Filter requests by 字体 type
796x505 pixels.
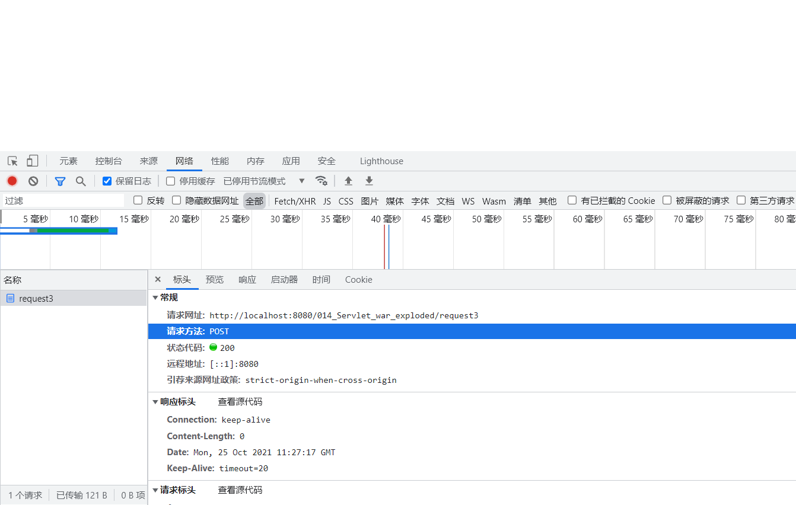(421, 201)
